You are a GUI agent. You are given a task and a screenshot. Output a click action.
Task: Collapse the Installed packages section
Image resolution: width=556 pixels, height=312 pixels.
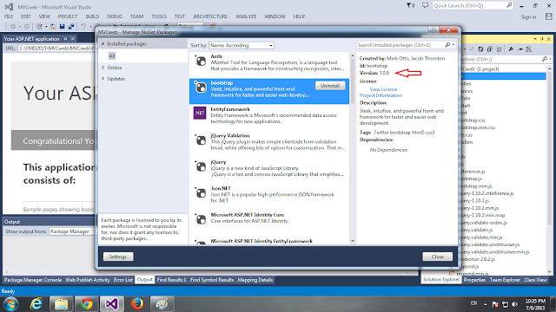click(103, 44)
